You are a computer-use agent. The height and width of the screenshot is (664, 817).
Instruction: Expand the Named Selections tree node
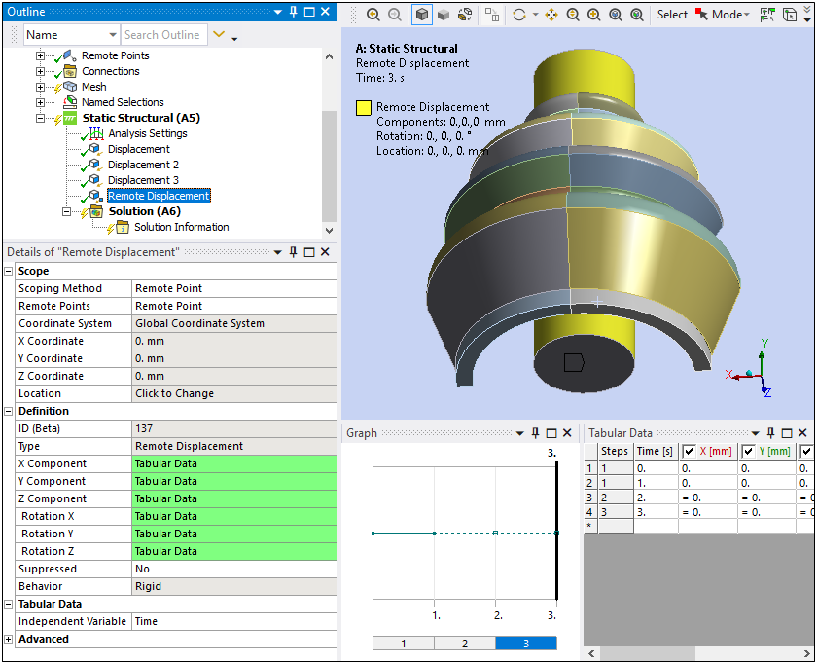click(x=40, y=102)
